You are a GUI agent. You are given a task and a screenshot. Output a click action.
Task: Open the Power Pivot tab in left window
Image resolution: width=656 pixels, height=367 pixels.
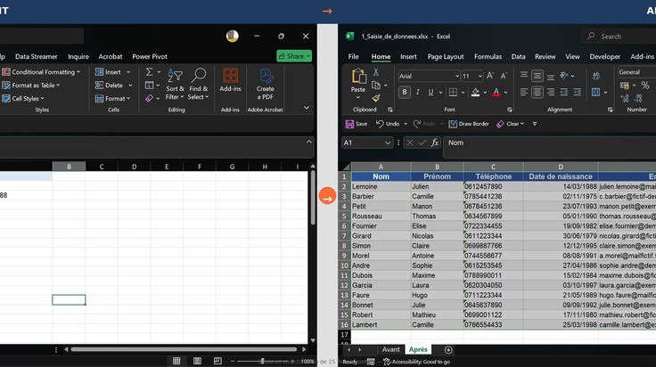click(x=150, y=56)
